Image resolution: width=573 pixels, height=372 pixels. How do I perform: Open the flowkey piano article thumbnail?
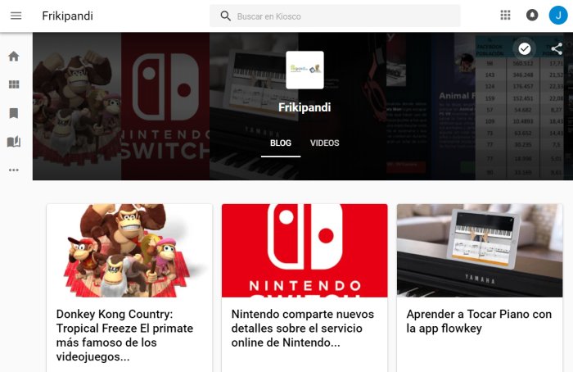point(480,251)
